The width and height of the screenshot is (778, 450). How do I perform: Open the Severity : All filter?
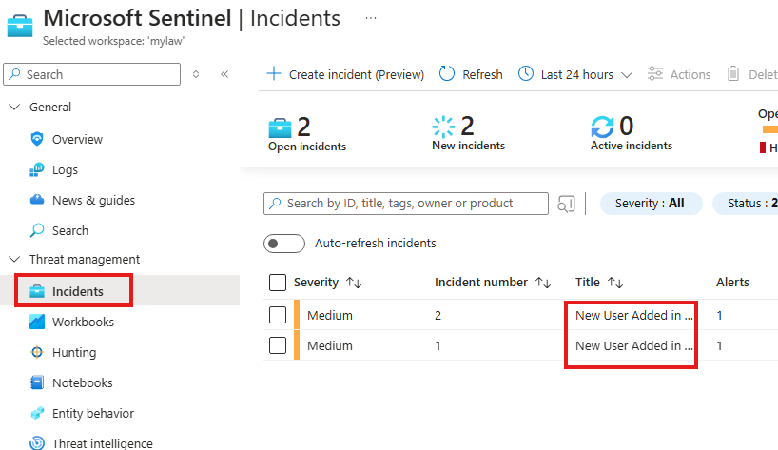point(651,204)
